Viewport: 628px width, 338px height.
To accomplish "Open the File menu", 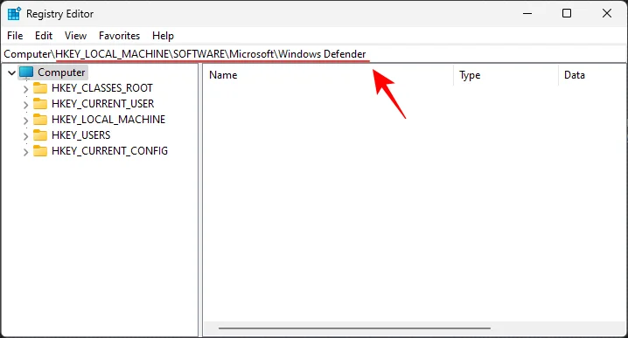I will click(x=15, y=36).
